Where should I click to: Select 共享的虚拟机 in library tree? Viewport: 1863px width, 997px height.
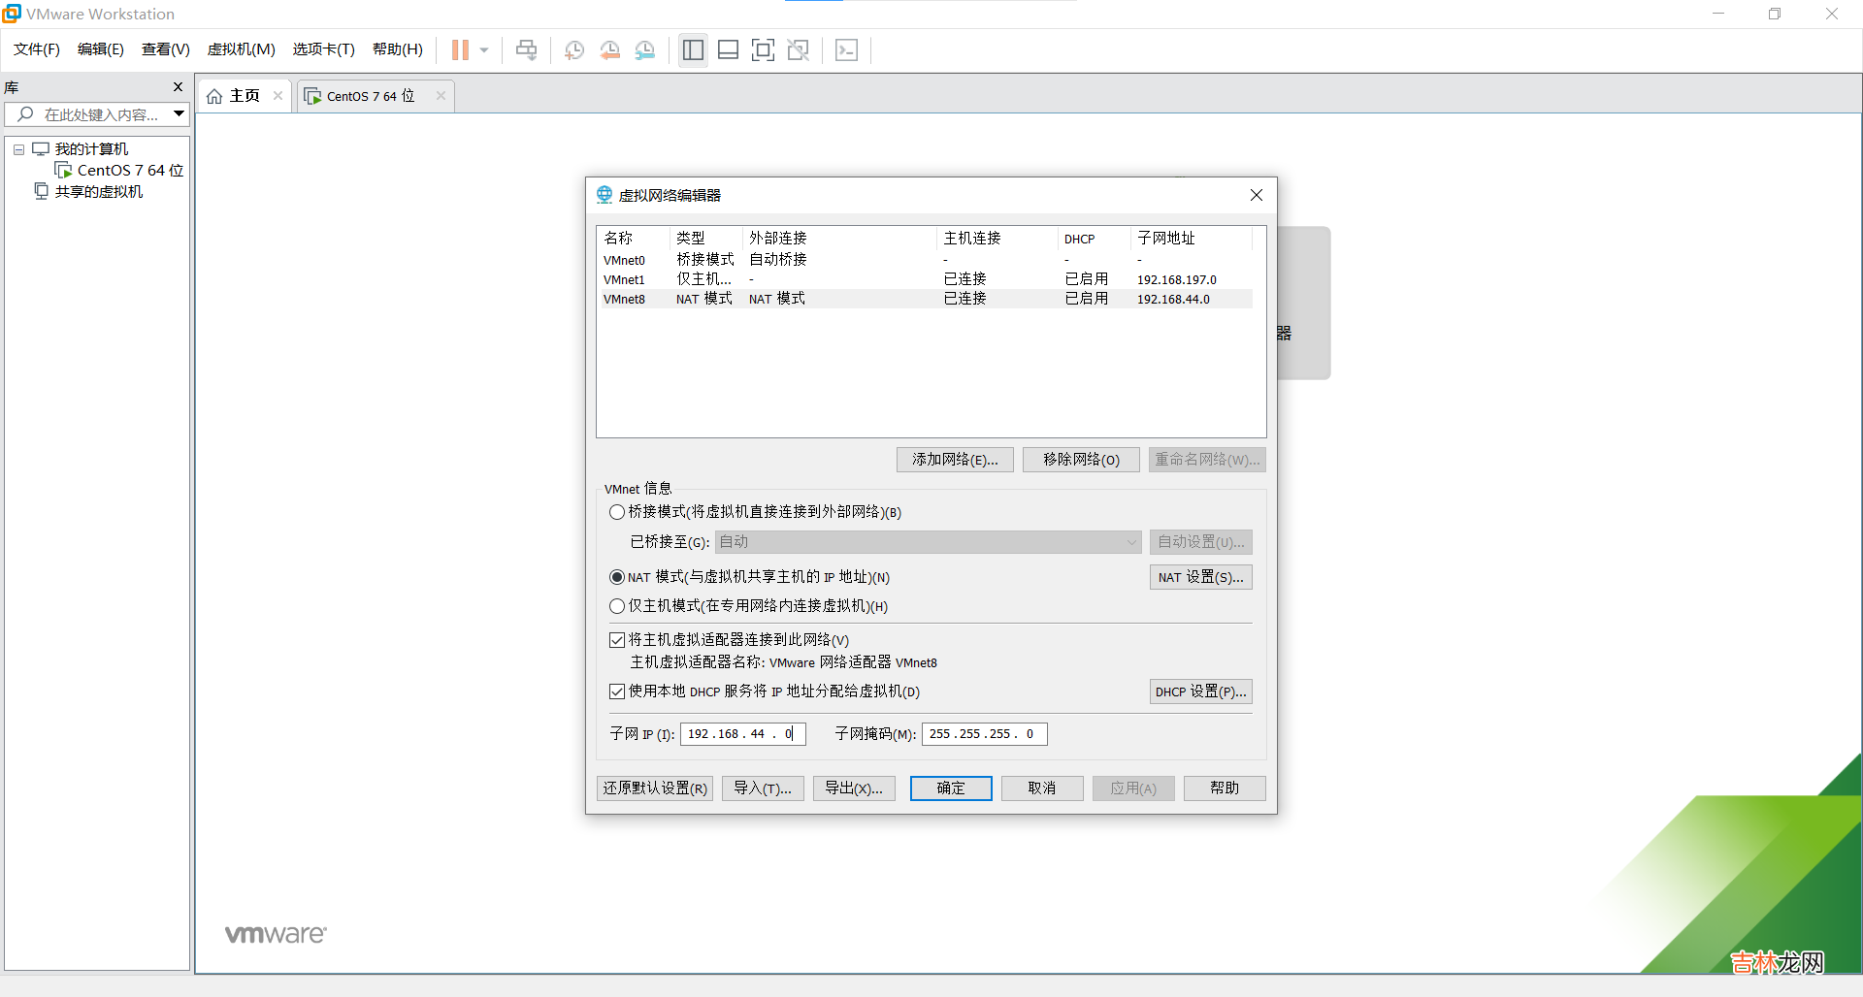point(98,192)
